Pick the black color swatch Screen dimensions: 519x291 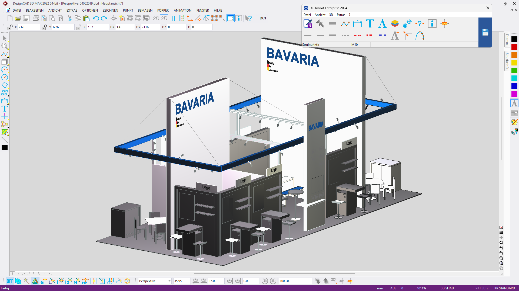(x=514, y=39)
